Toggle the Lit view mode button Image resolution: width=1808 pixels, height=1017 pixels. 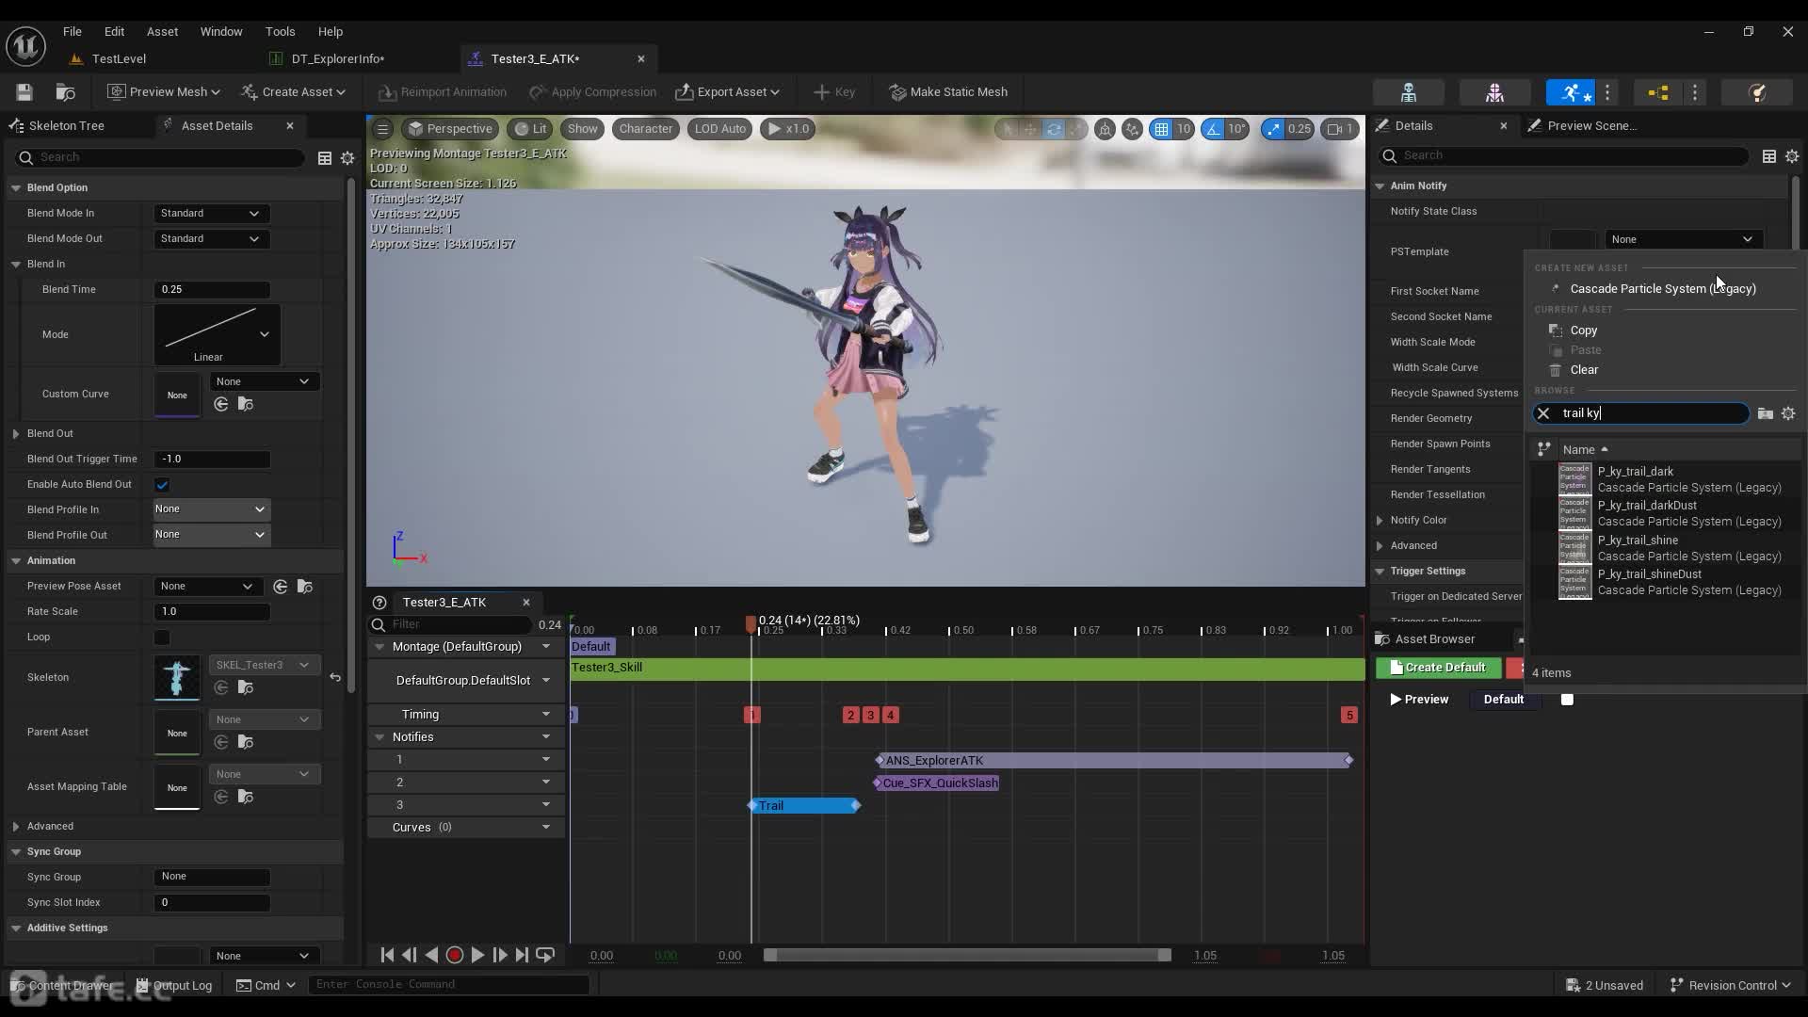pyautogui.click(x=530, y=129)
